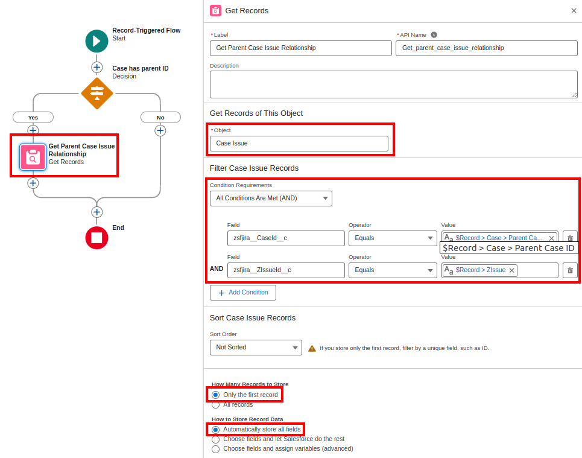The image size is (582, 458).
Task: Select Choose fields and assign variables (advanced)
Action: click(x=216, y=449)
